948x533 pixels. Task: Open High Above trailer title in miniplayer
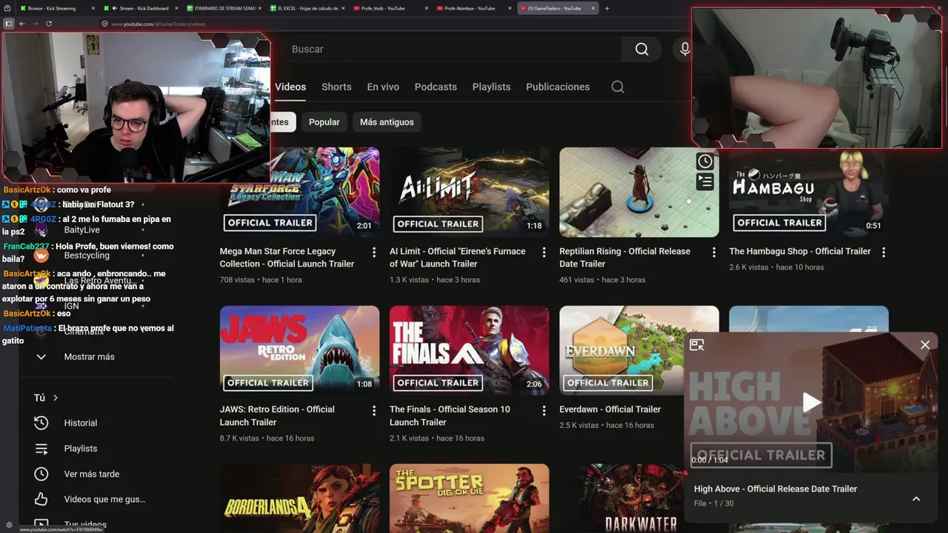click(775, 489)
